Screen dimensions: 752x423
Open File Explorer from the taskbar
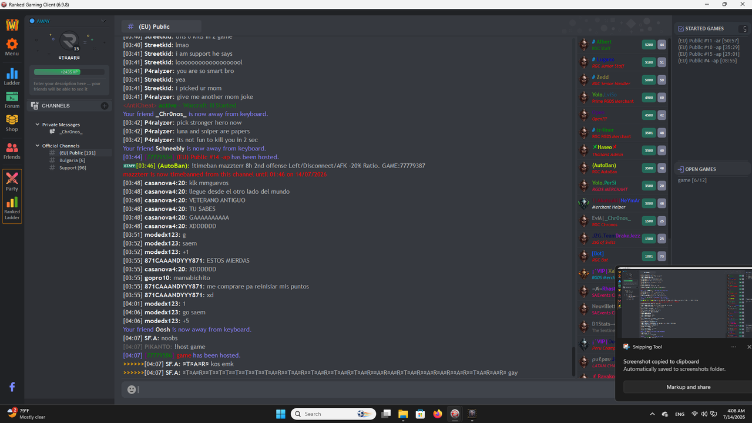403,414
